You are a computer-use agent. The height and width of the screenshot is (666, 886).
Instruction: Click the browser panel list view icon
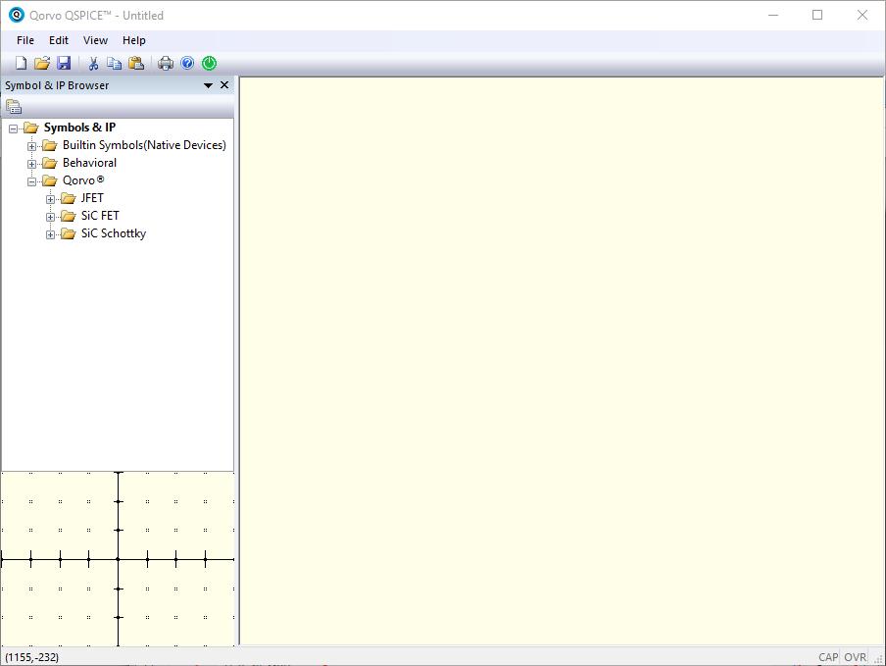tap(14, 106)
